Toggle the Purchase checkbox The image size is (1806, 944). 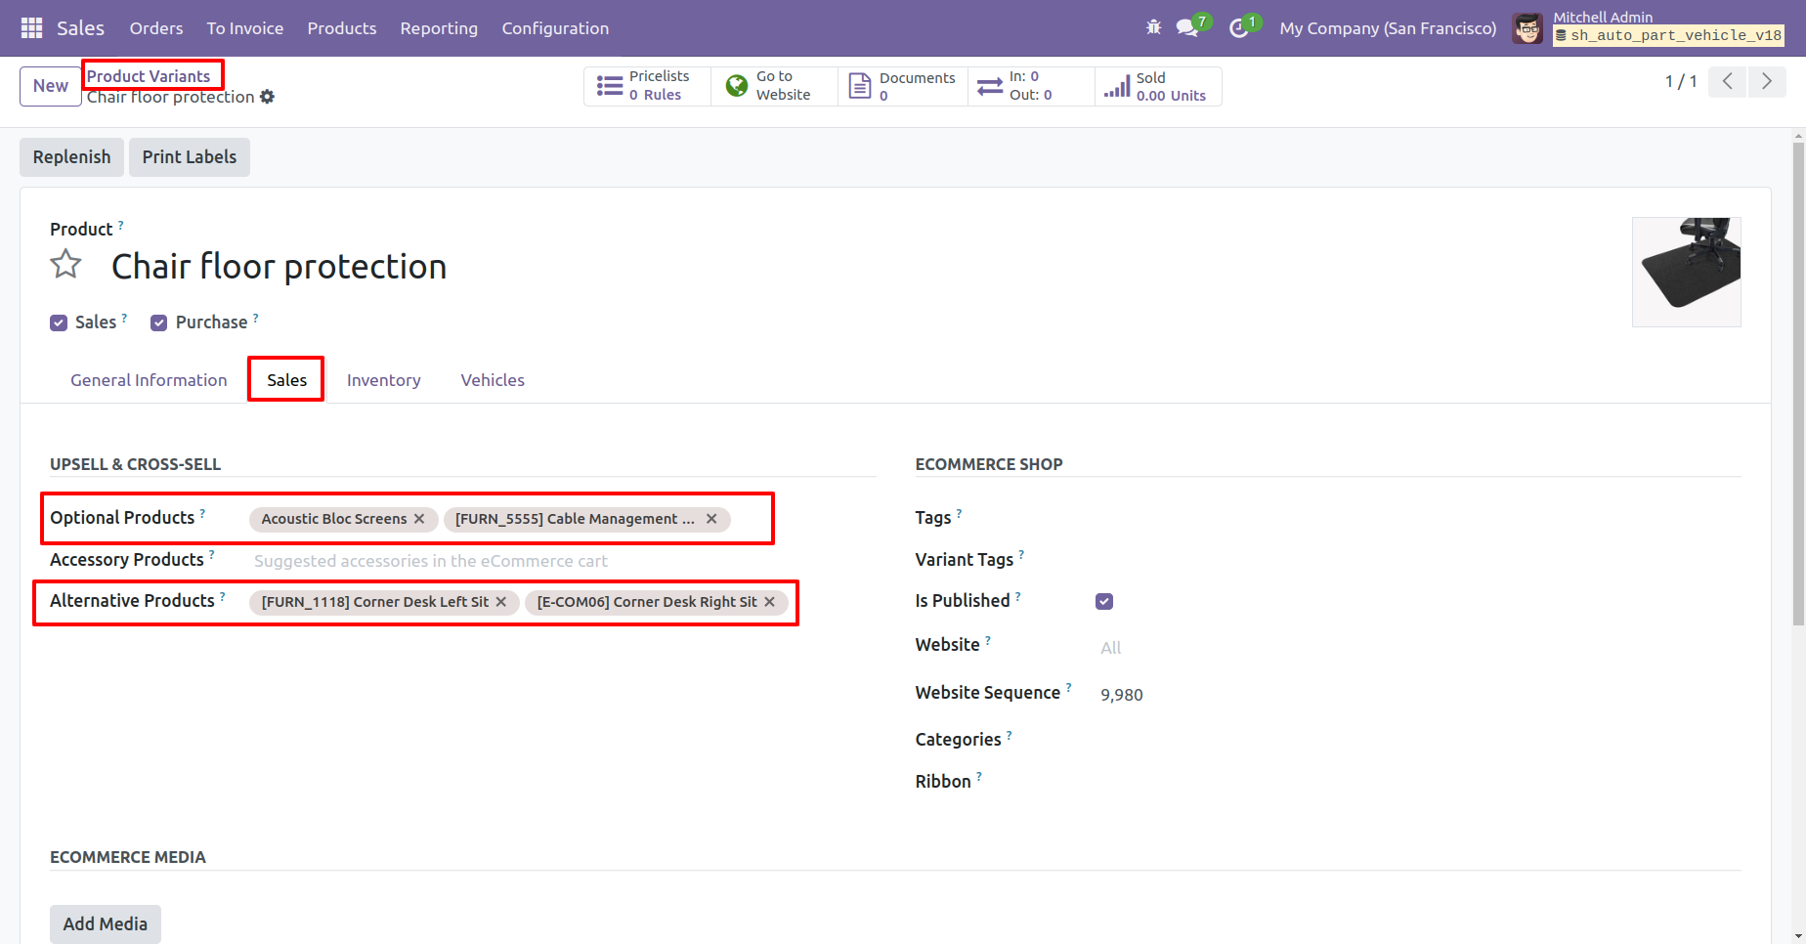pyautogui.click(x=158, y=323)
